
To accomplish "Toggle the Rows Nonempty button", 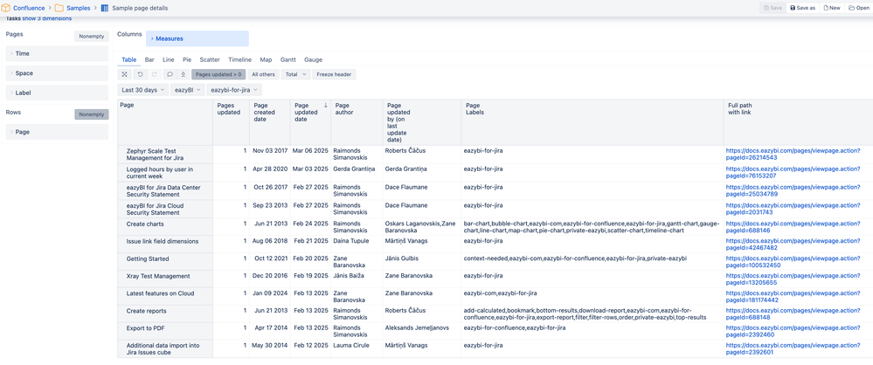I will click(x=92, y=114).
